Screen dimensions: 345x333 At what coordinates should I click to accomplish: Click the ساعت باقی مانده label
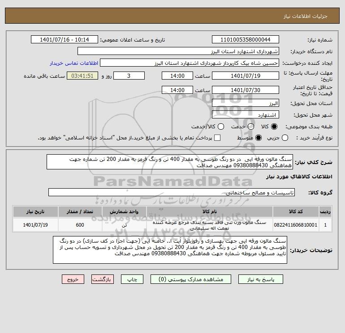point(44,76)
